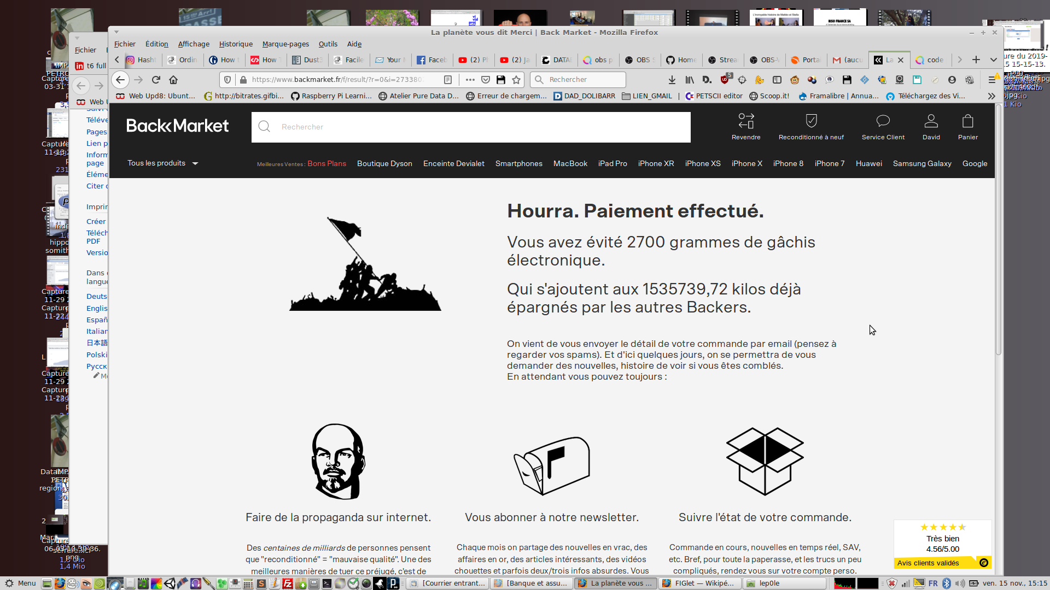Open Firefox downloads arrow icon

coord(672,80)
